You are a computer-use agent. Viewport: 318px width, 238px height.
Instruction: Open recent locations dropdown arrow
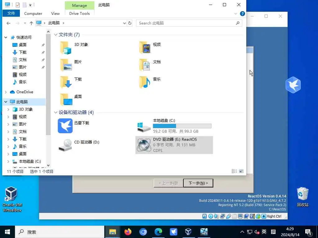tap(25, 23)
